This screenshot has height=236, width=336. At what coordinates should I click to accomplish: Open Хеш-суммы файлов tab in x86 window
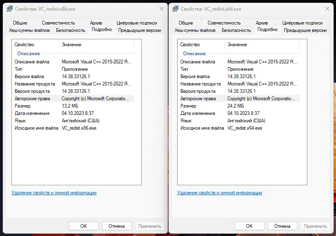pos(29,30)
